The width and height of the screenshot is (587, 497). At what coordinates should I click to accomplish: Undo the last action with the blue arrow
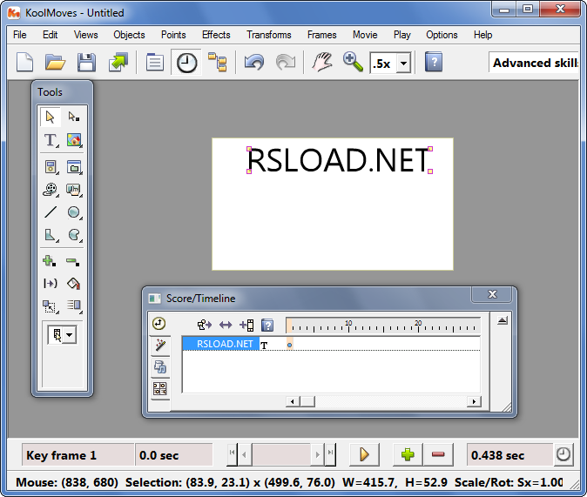tap(254, 62)
